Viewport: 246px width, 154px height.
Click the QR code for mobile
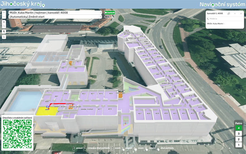click(17, 134)
